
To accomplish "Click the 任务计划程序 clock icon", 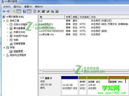I will (x=11, y=25).
